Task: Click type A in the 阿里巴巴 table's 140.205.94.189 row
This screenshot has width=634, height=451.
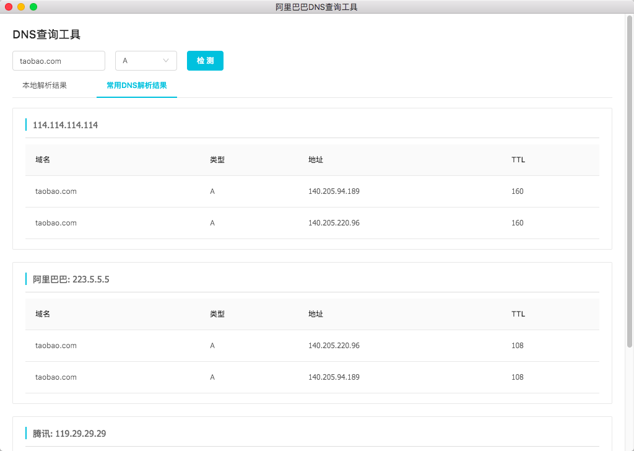Action: (x=212, y=377)
